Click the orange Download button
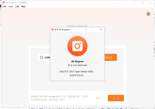Image resolution: width=155 pixels, height=109 pixels. [111, 57]
